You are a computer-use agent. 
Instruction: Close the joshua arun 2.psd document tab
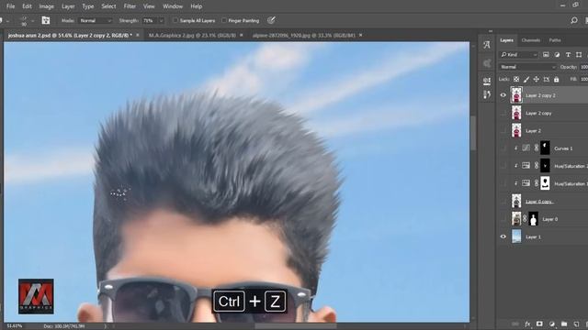[138, 35]
